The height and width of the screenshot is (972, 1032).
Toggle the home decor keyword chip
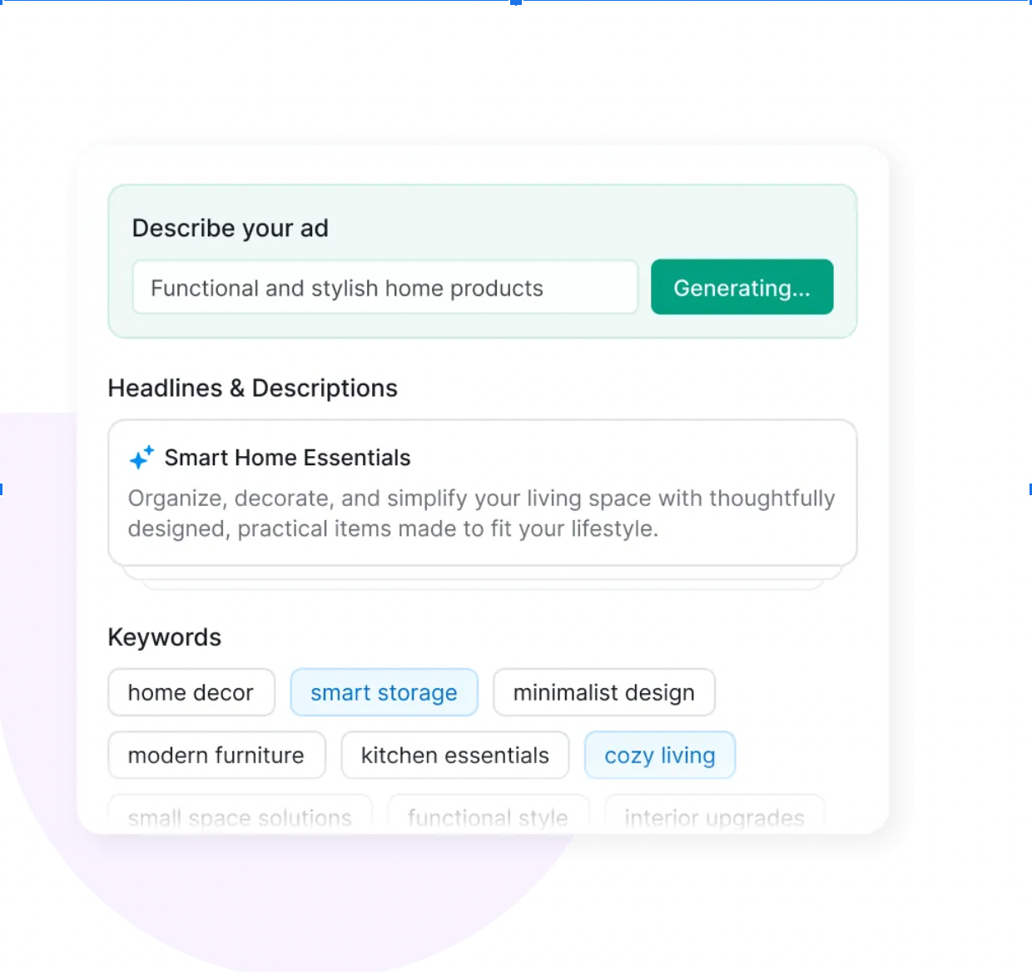(191, 692)
